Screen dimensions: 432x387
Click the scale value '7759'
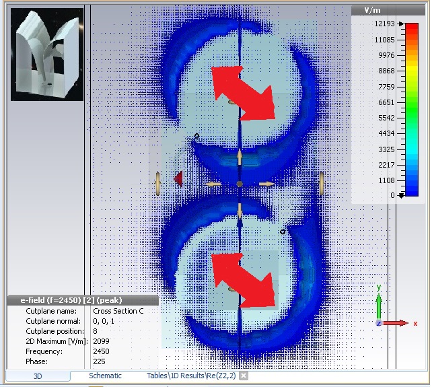(x=386, y=87)
